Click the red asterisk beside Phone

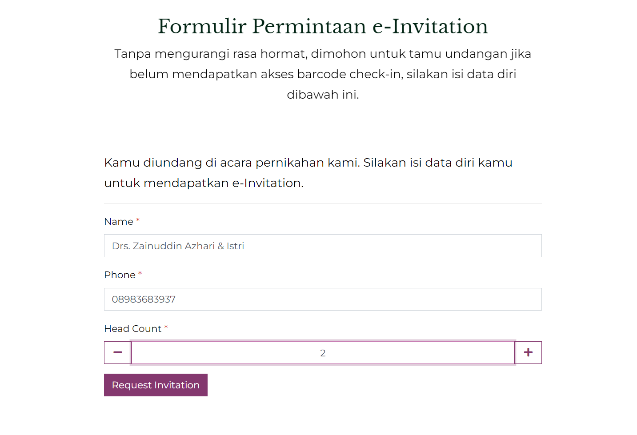point(140,273)
